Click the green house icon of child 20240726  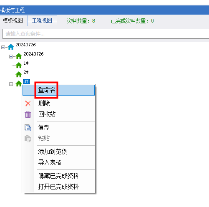coord(19,56)
